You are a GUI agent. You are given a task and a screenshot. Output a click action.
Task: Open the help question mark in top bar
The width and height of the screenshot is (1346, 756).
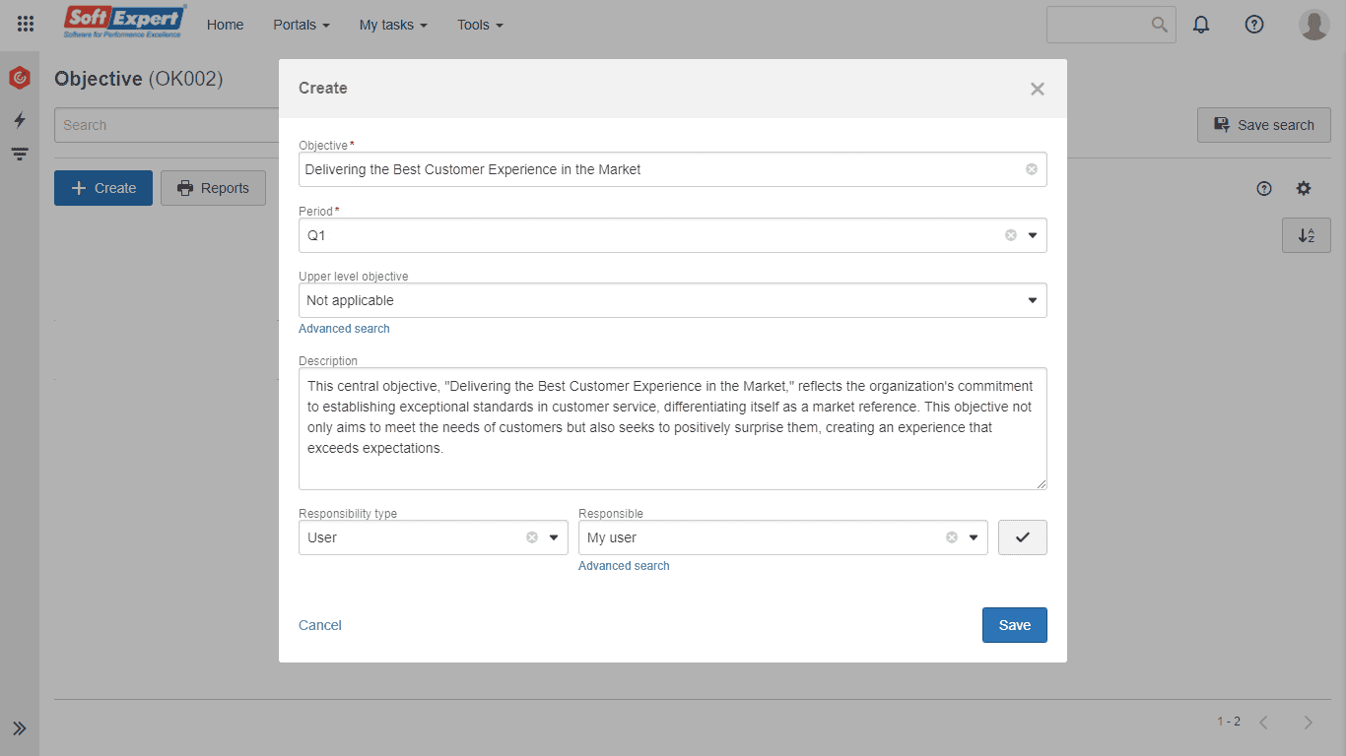tap(1254, 25)
